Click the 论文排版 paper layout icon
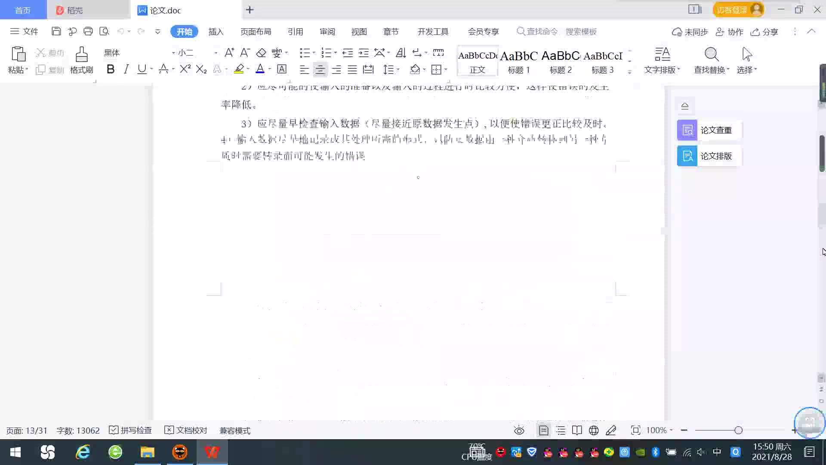This screenshot has width=826, height=465. [687, 156]
